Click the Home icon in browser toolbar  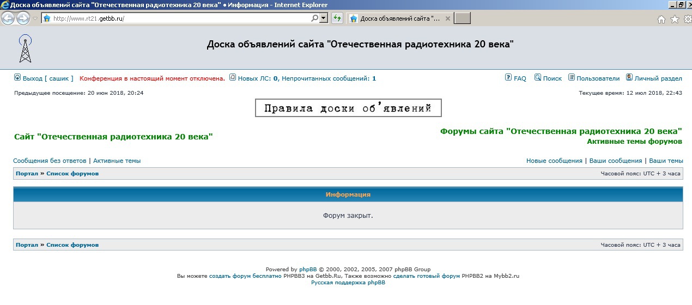click(x=661, y=19)
